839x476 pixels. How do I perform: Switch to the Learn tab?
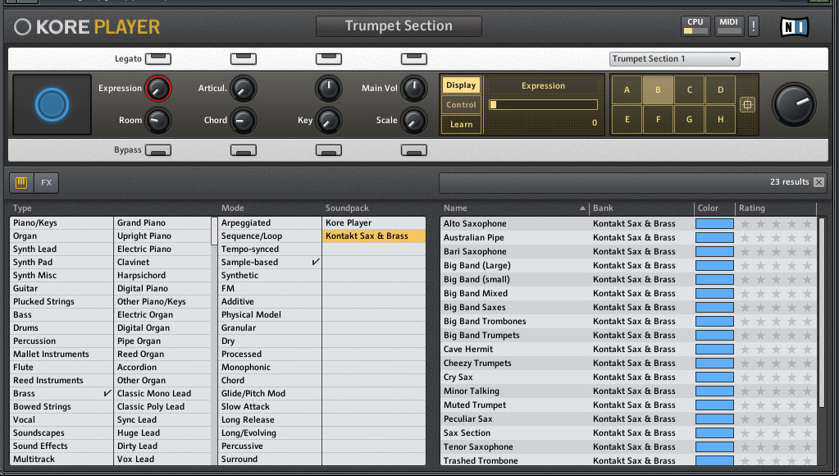pos(461,124)
